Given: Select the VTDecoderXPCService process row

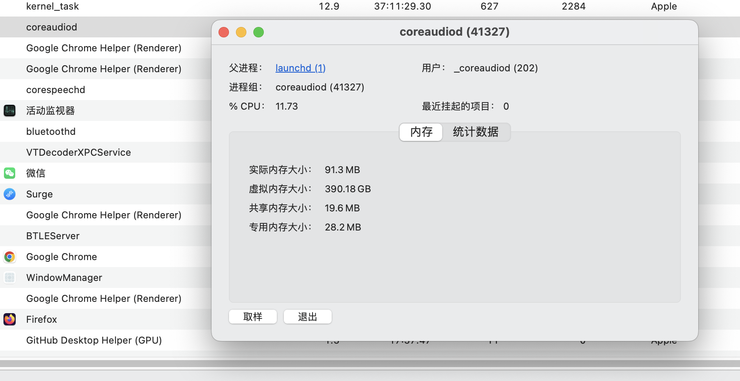Looking at the screenshot, I should point(78,152).
